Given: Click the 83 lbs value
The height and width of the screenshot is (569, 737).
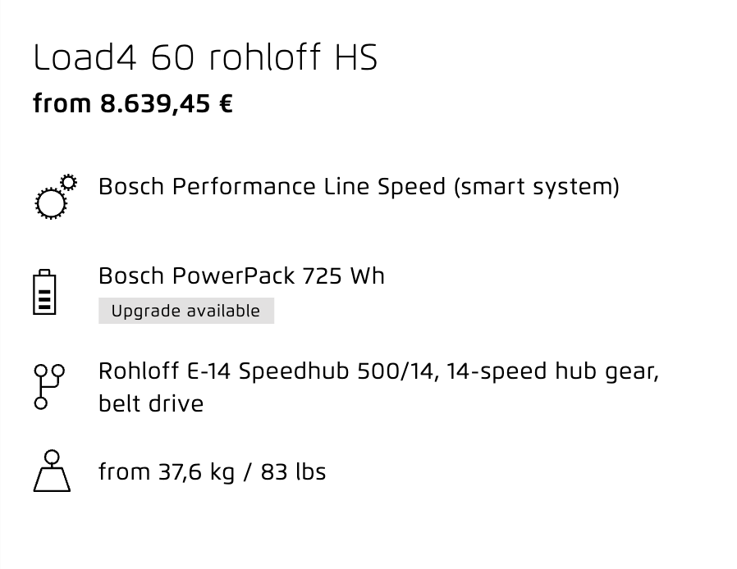Looking at the screenshot, I should click(293, 471).
